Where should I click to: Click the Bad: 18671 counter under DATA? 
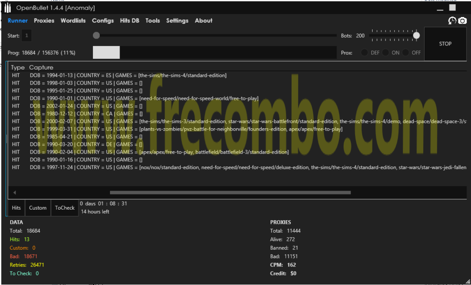click(23, 256)
